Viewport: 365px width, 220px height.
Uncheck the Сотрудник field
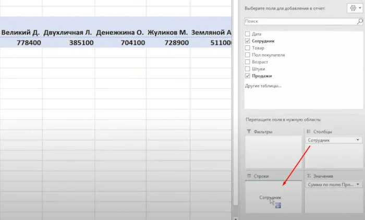coord(248,41)
